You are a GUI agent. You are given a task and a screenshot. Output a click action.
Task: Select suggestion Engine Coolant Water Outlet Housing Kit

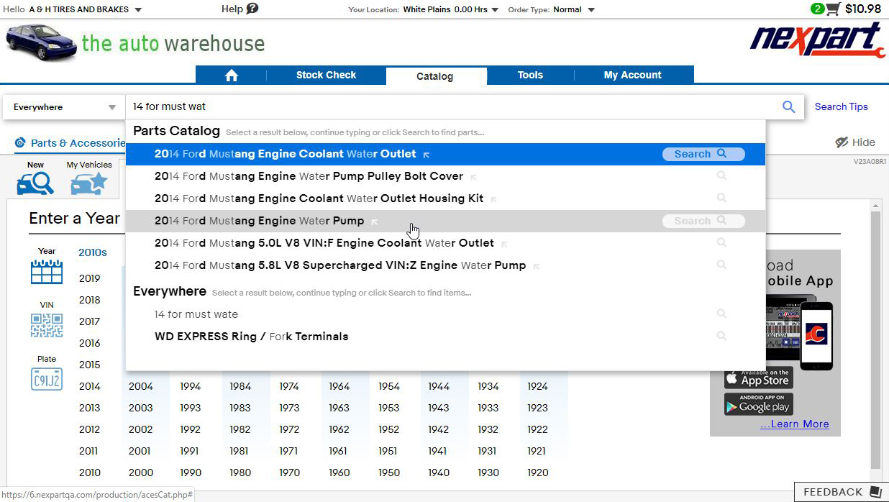[319, 198]
